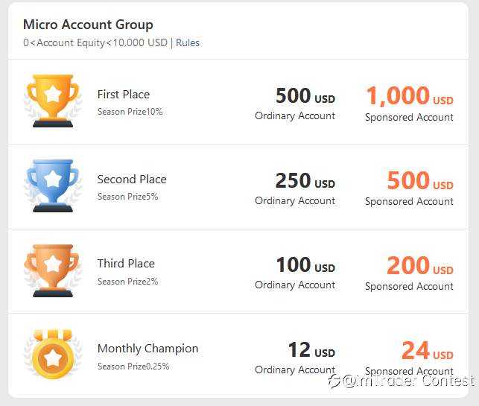This screenshot has height=406, width=479.
Task: Click the imTrader Contest watermark
Action: 402,381
